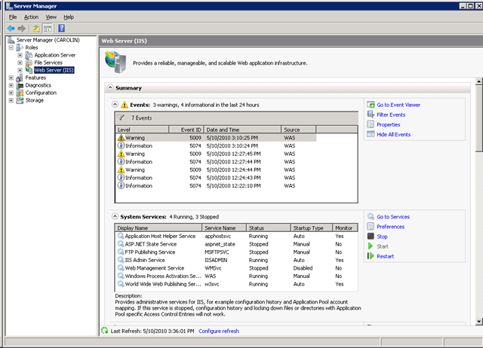The image size is (483, 348).
Task: Click the Go to Services link
Action: [393, 217]
